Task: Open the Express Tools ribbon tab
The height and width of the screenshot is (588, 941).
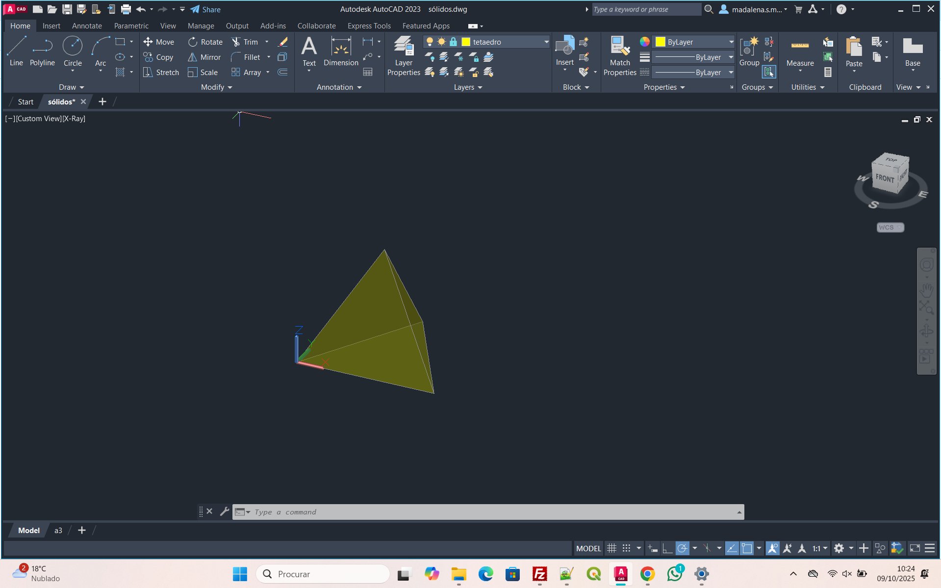Action: [x=369, y=26]
